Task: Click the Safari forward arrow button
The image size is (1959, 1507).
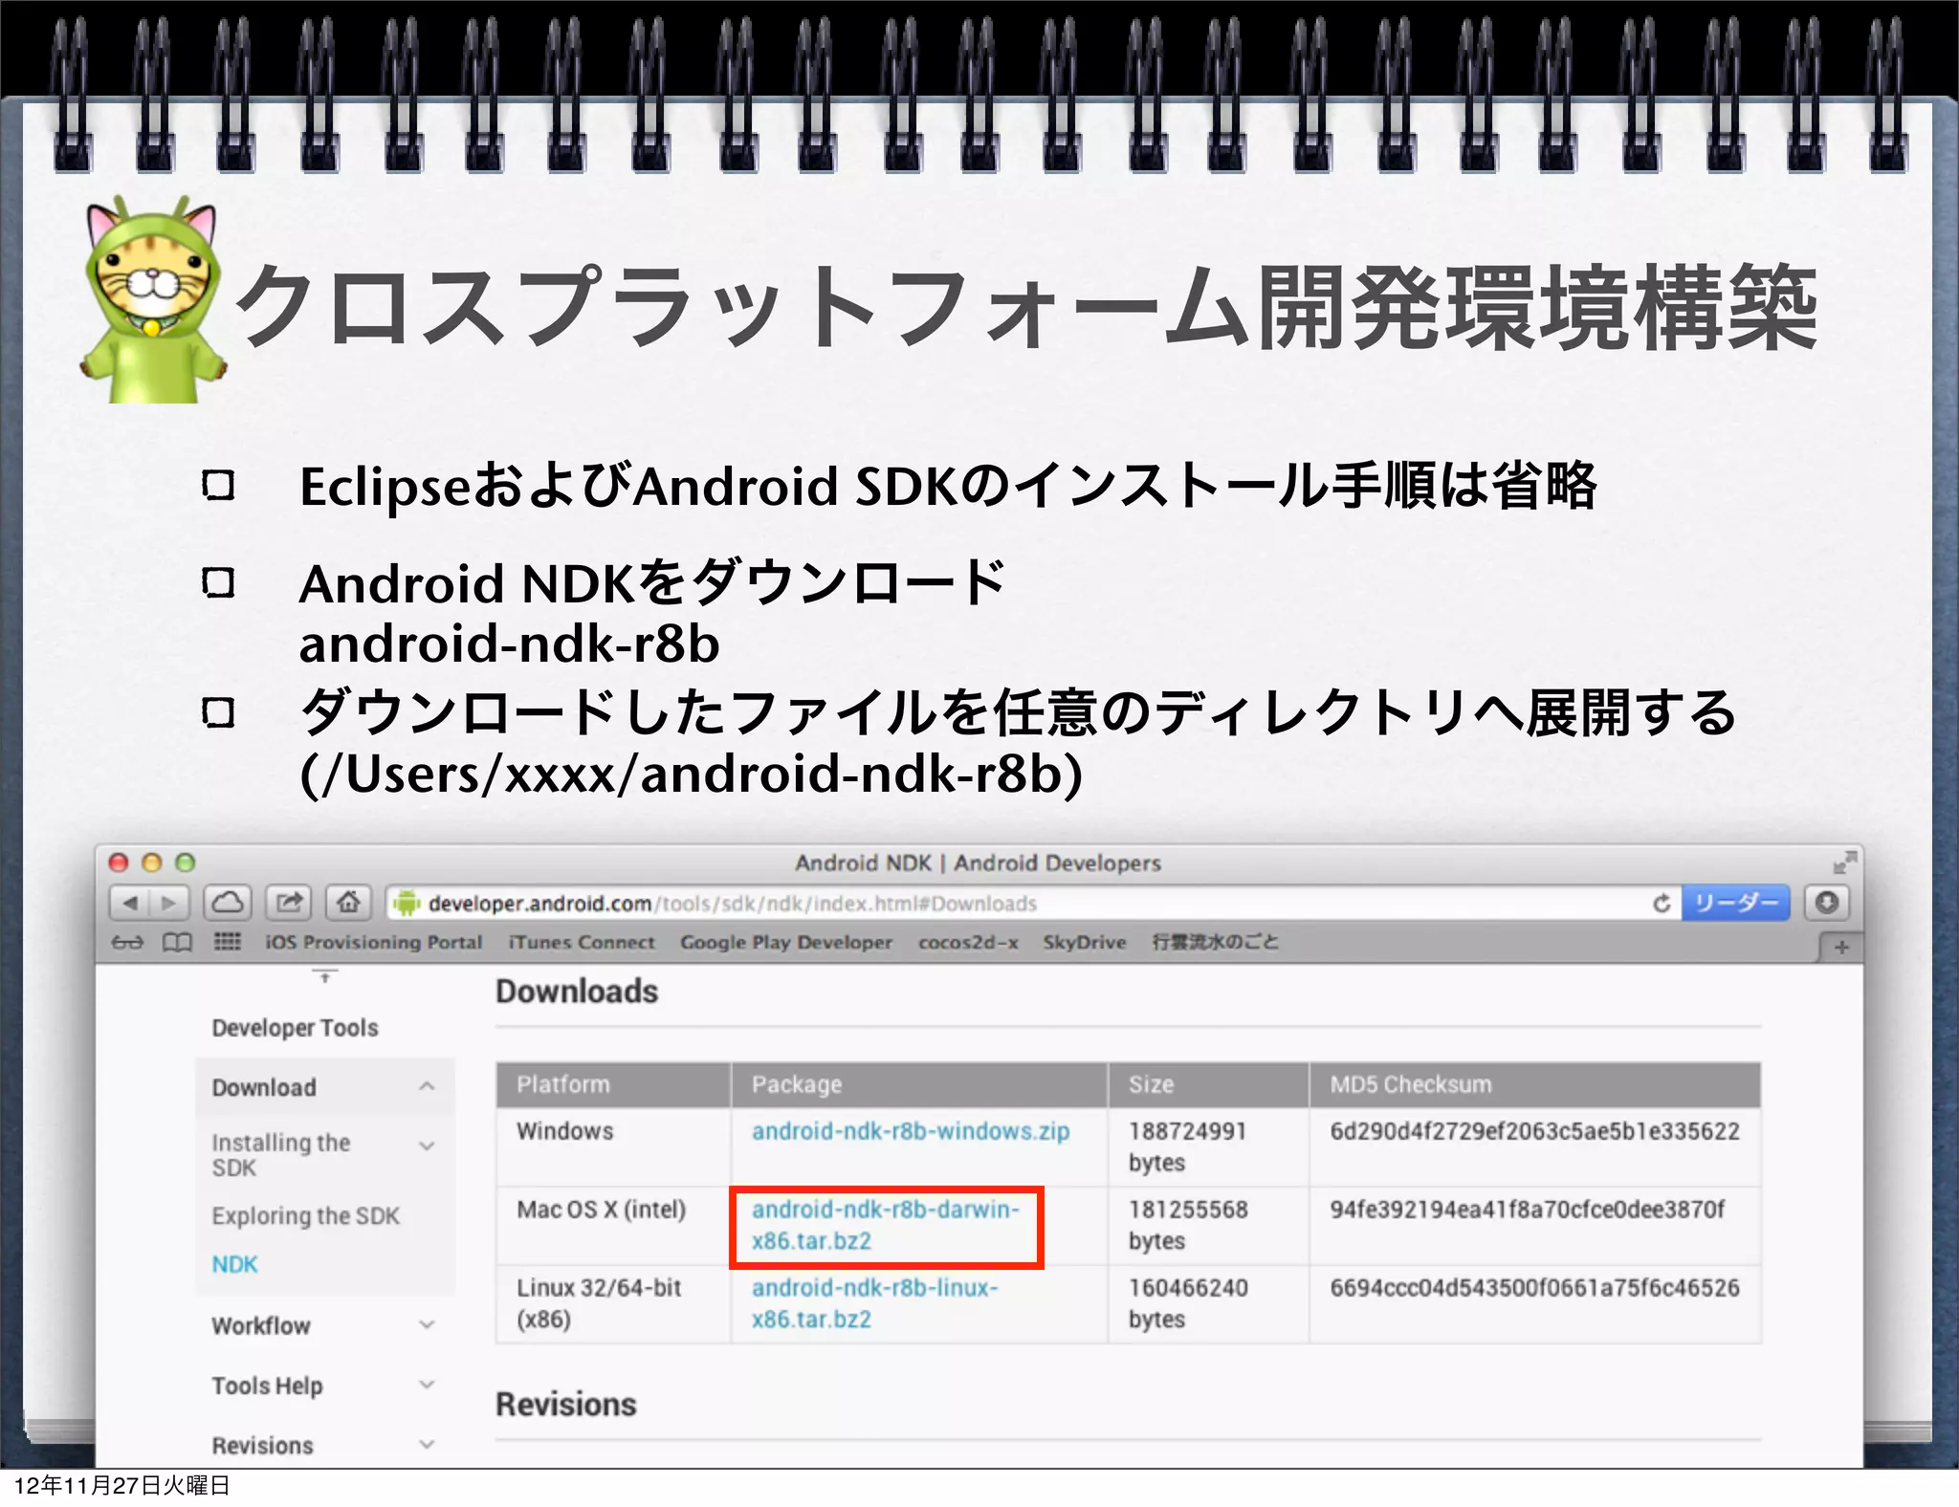Action: pyautogui.click(x=169, y=903)
